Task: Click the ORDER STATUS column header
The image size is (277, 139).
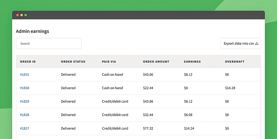Action: pyautogui.click(x=73, y=62)
